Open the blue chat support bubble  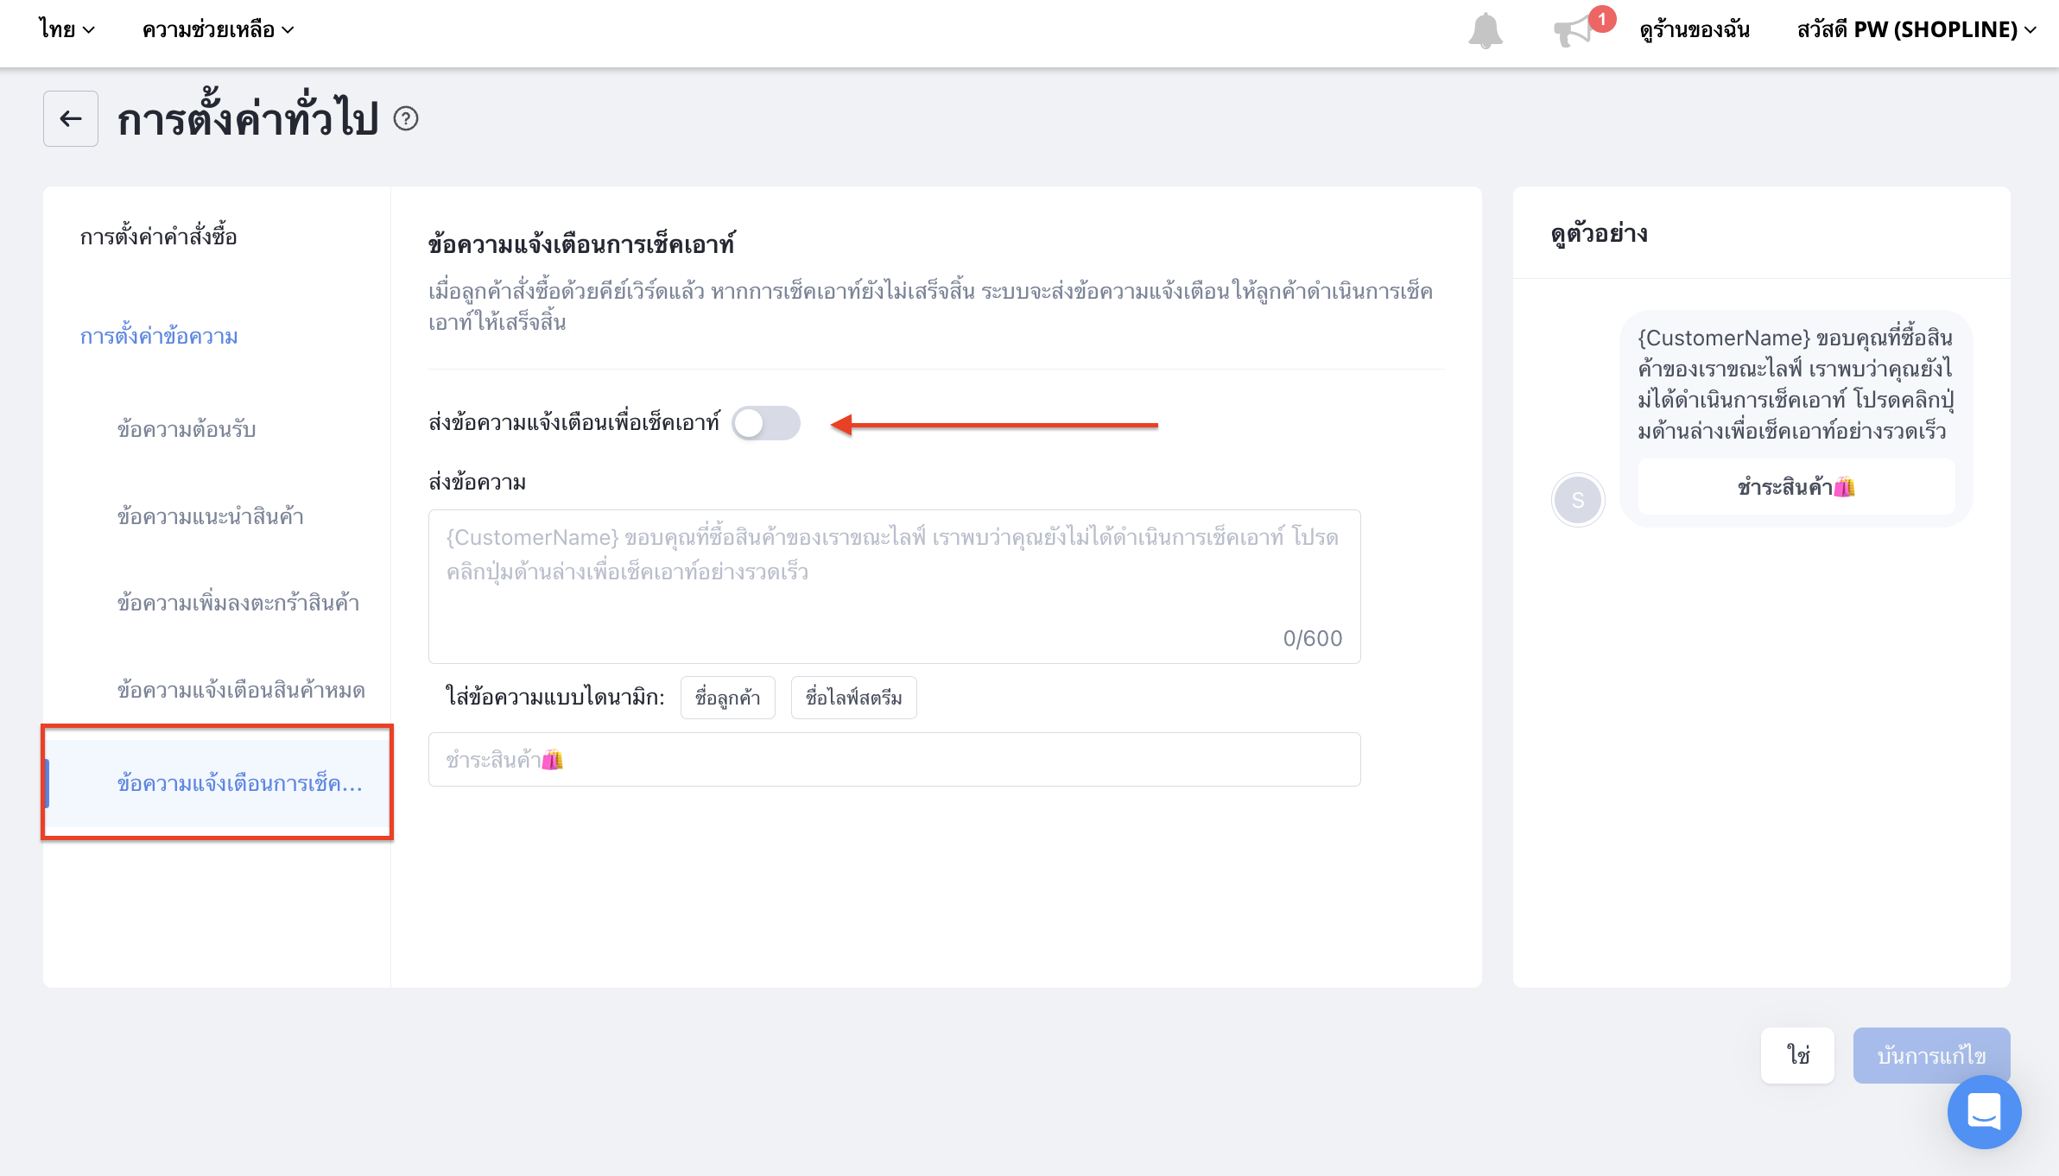[x=1984, y=1112]
